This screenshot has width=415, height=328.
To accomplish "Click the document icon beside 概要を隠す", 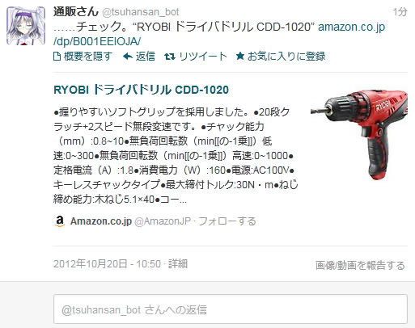I will click(57, 57).
